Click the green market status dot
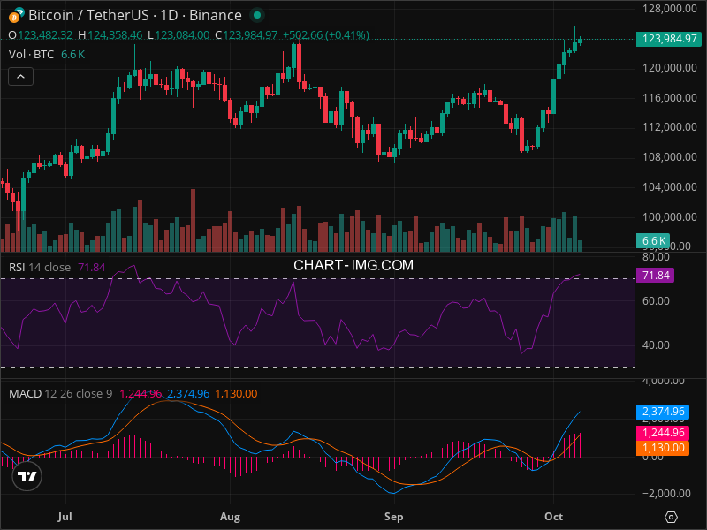 pyautogui.click(x=256, y=15)
